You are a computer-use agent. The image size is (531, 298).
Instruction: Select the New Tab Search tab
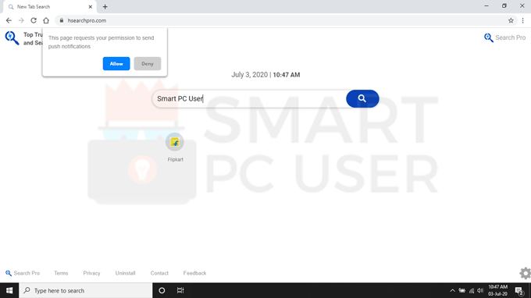click(x=50, y=7)
